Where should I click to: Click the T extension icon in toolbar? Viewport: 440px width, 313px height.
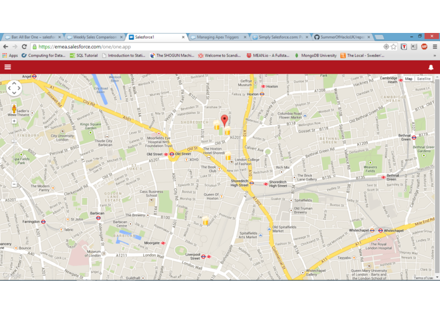404,47
